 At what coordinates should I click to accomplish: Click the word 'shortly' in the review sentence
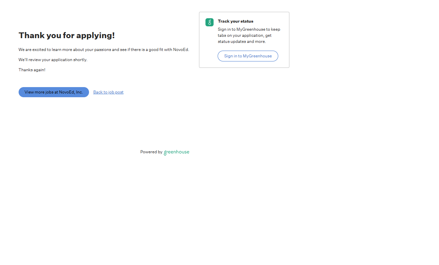80,60
